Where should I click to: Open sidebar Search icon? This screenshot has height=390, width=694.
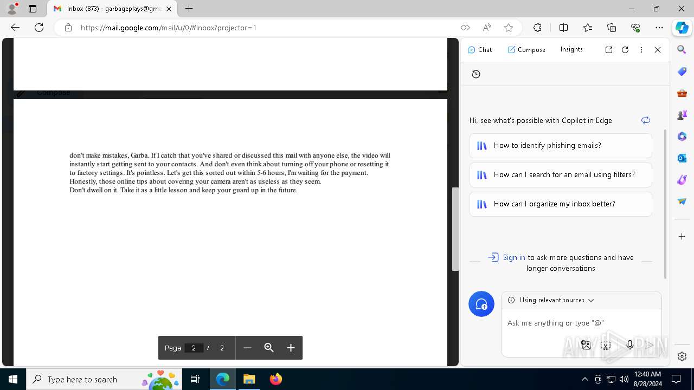click(x=682, y=50)
